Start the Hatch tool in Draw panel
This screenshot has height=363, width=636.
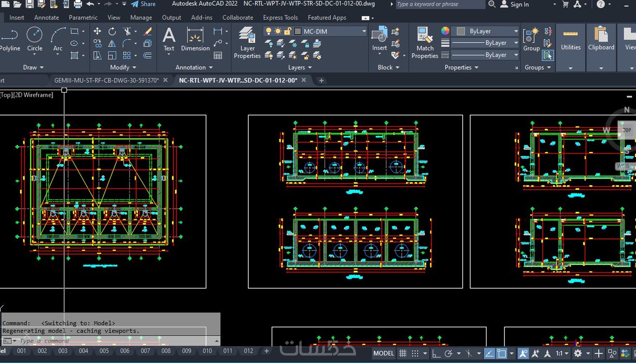point(74,56)
